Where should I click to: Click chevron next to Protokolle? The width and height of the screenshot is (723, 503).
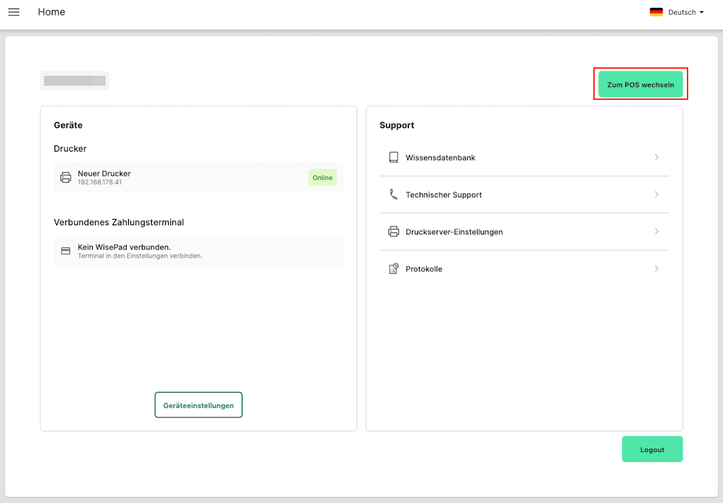[x=656, y=269]
